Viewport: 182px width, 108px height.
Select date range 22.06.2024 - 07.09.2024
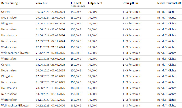[50, 35]
